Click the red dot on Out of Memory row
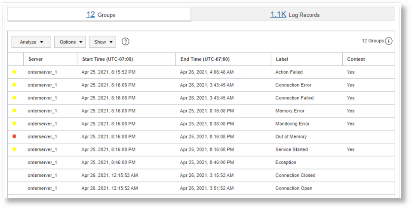The height and width of the screenshot is (209, 412). tap(14, 137)
